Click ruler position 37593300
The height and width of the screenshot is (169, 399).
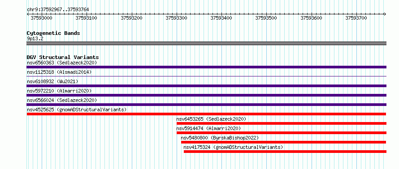click(x=177, y=18)
